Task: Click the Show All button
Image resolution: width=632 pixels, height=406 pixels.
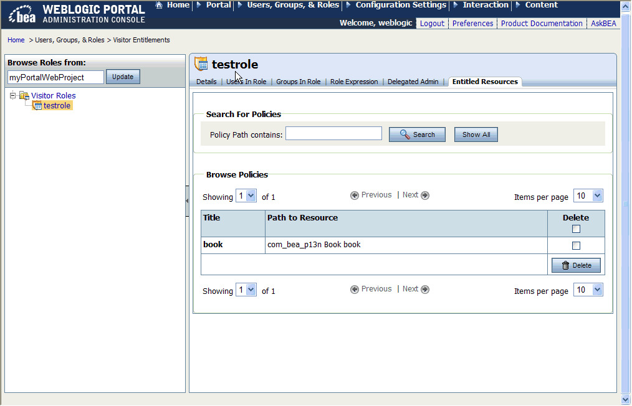Action: click(476, 135)
